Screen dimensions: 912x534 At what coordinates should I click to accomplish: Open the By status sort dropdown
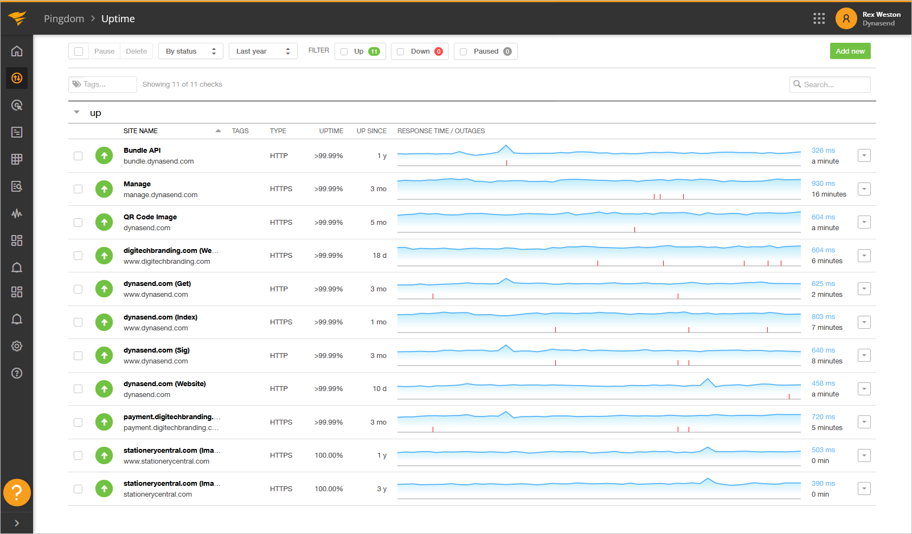(x=191, y=51)
